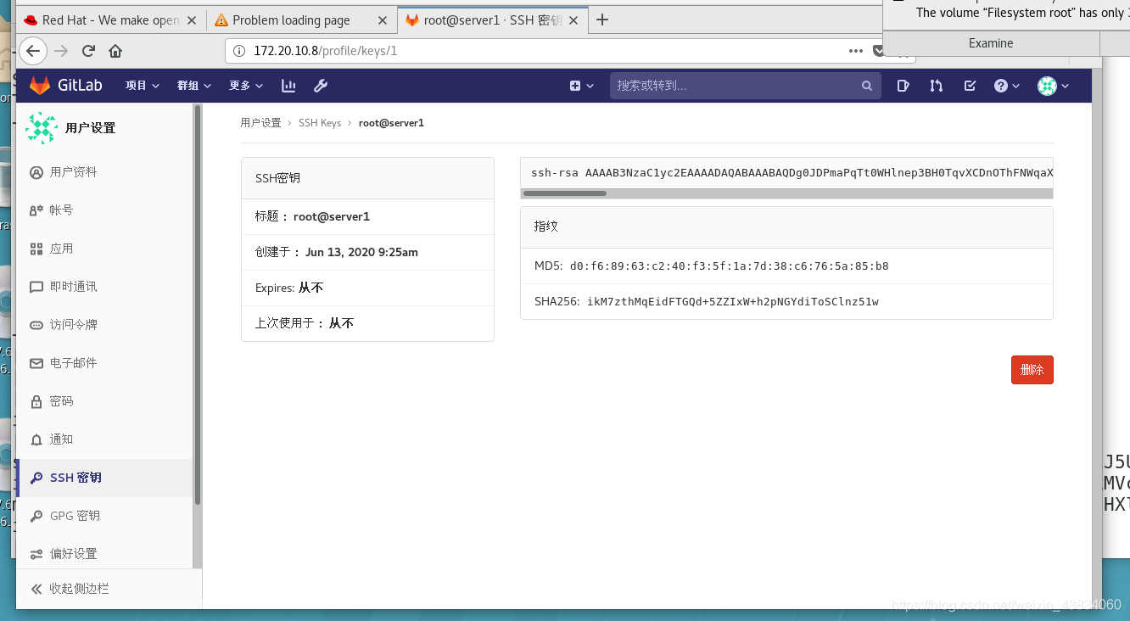
Task: Click the browser back button
Action: tap(32, 51)
